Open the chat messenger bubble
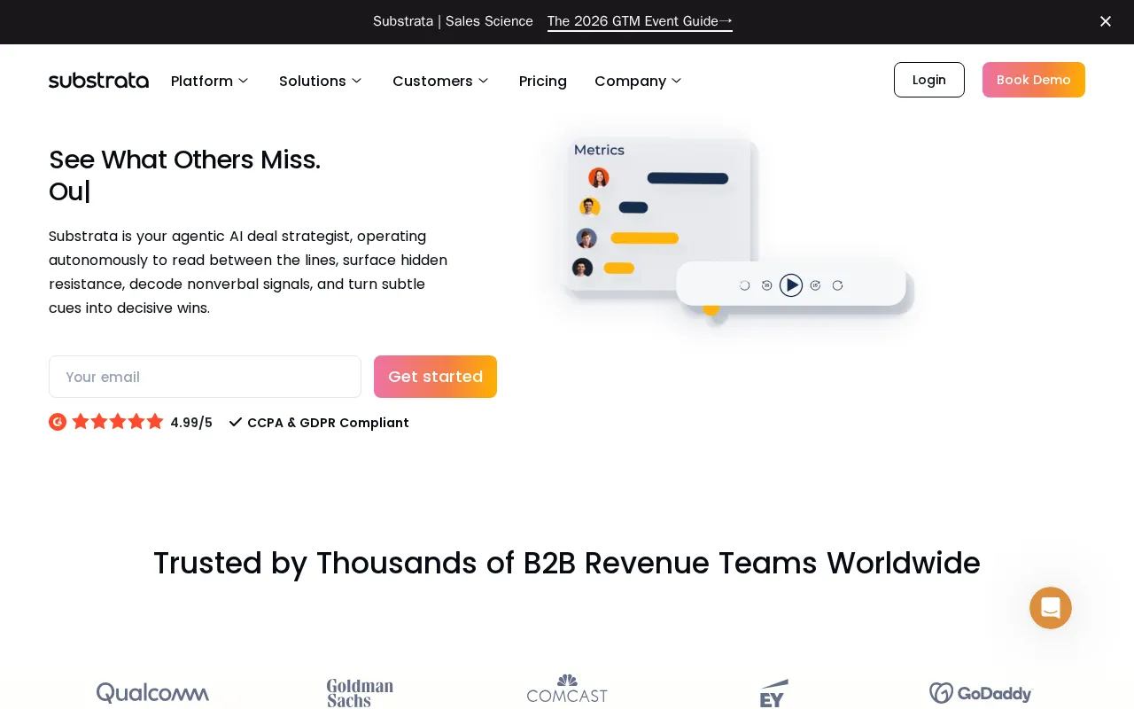The height and width of the screenshot is (709, 1134). (1051, 608)
